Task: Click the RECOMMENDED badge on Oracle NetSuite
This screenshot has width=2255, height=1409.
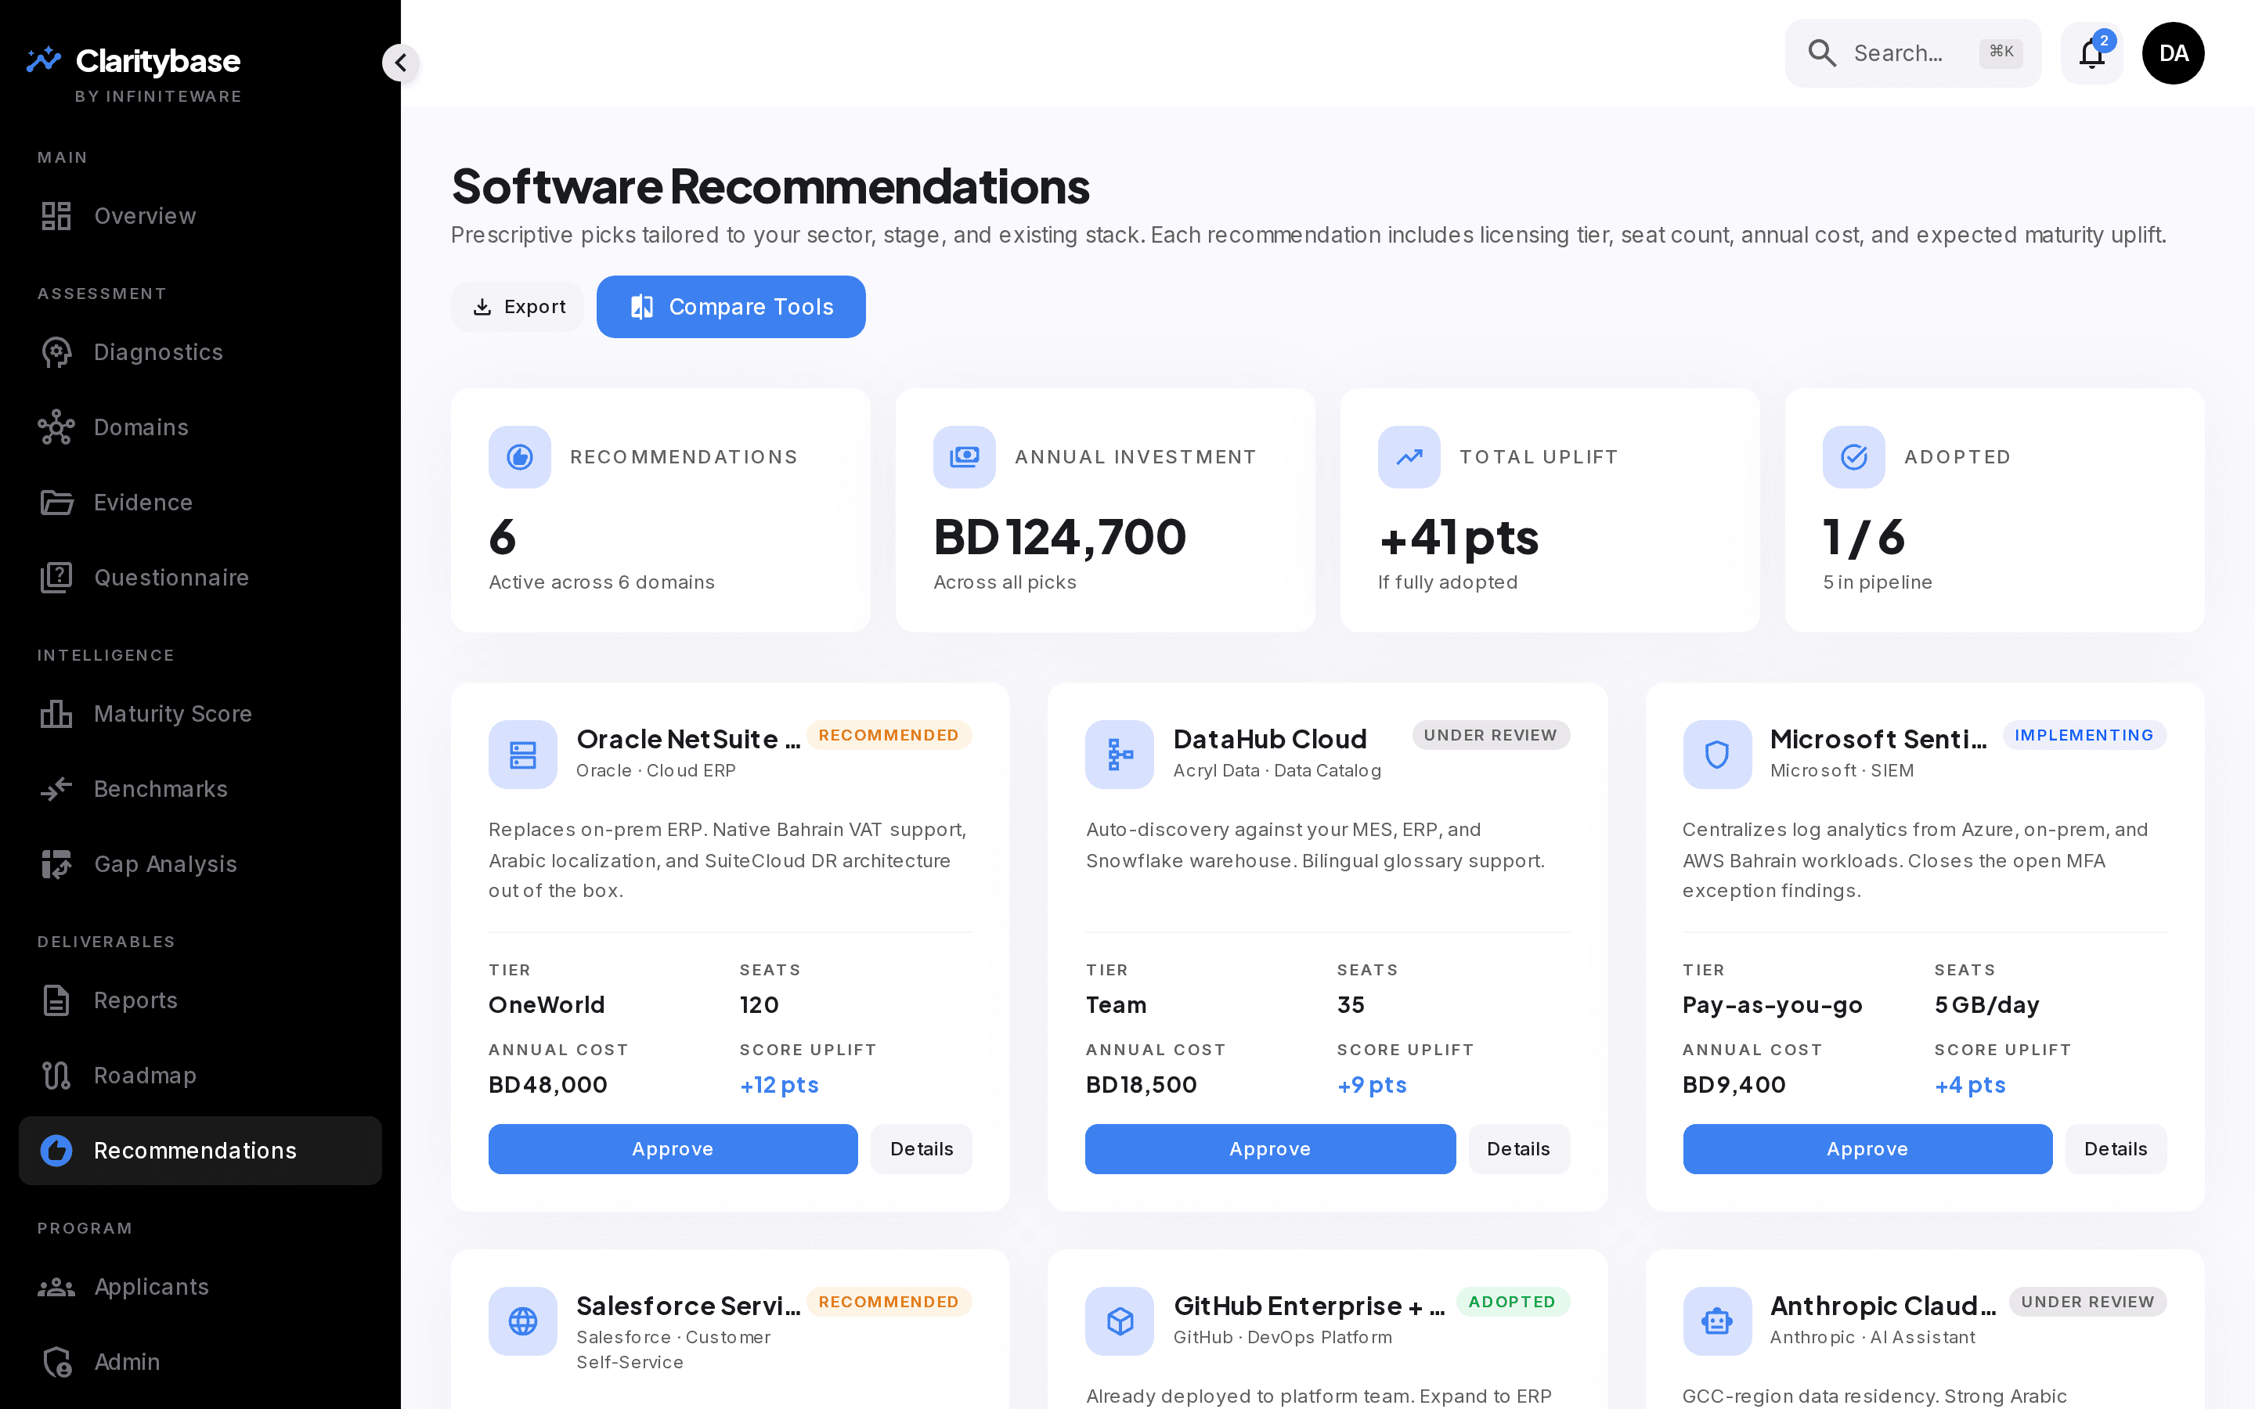Action: click(889, 735)
